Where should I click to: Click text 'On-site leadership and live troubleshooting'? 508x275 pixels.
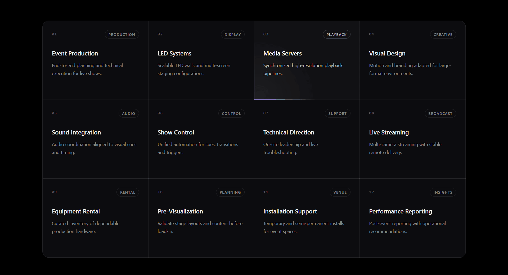291,148
